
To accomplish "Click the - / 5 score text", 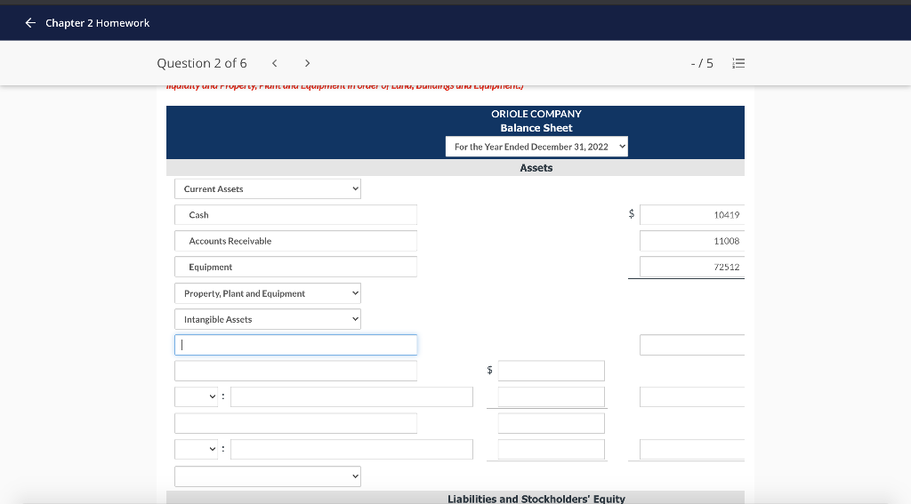I will (702, 63).
